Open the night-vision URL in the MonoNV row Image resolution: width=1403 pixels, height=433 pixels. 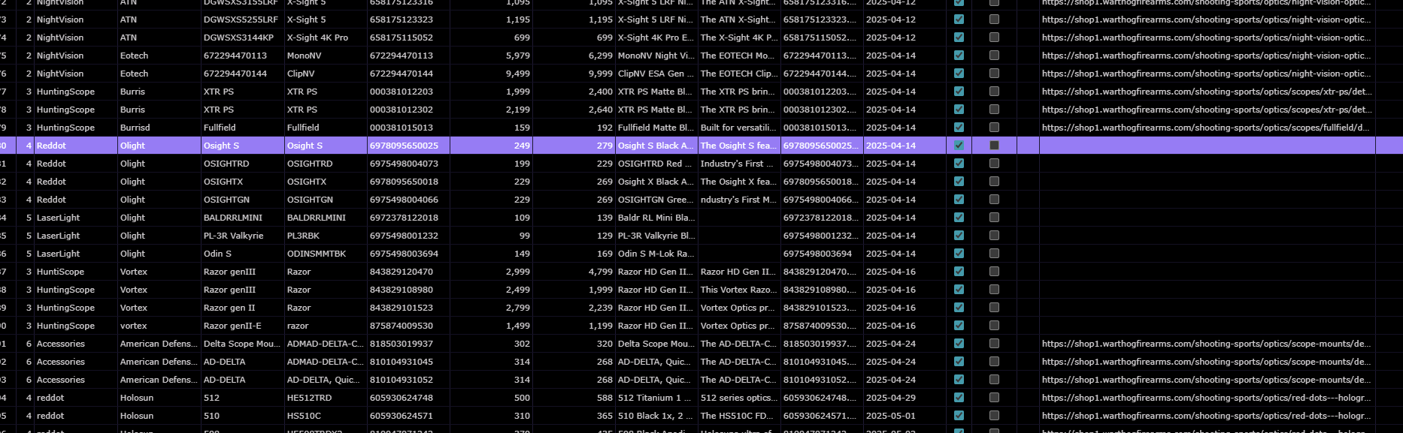(x=1206, y=56)
